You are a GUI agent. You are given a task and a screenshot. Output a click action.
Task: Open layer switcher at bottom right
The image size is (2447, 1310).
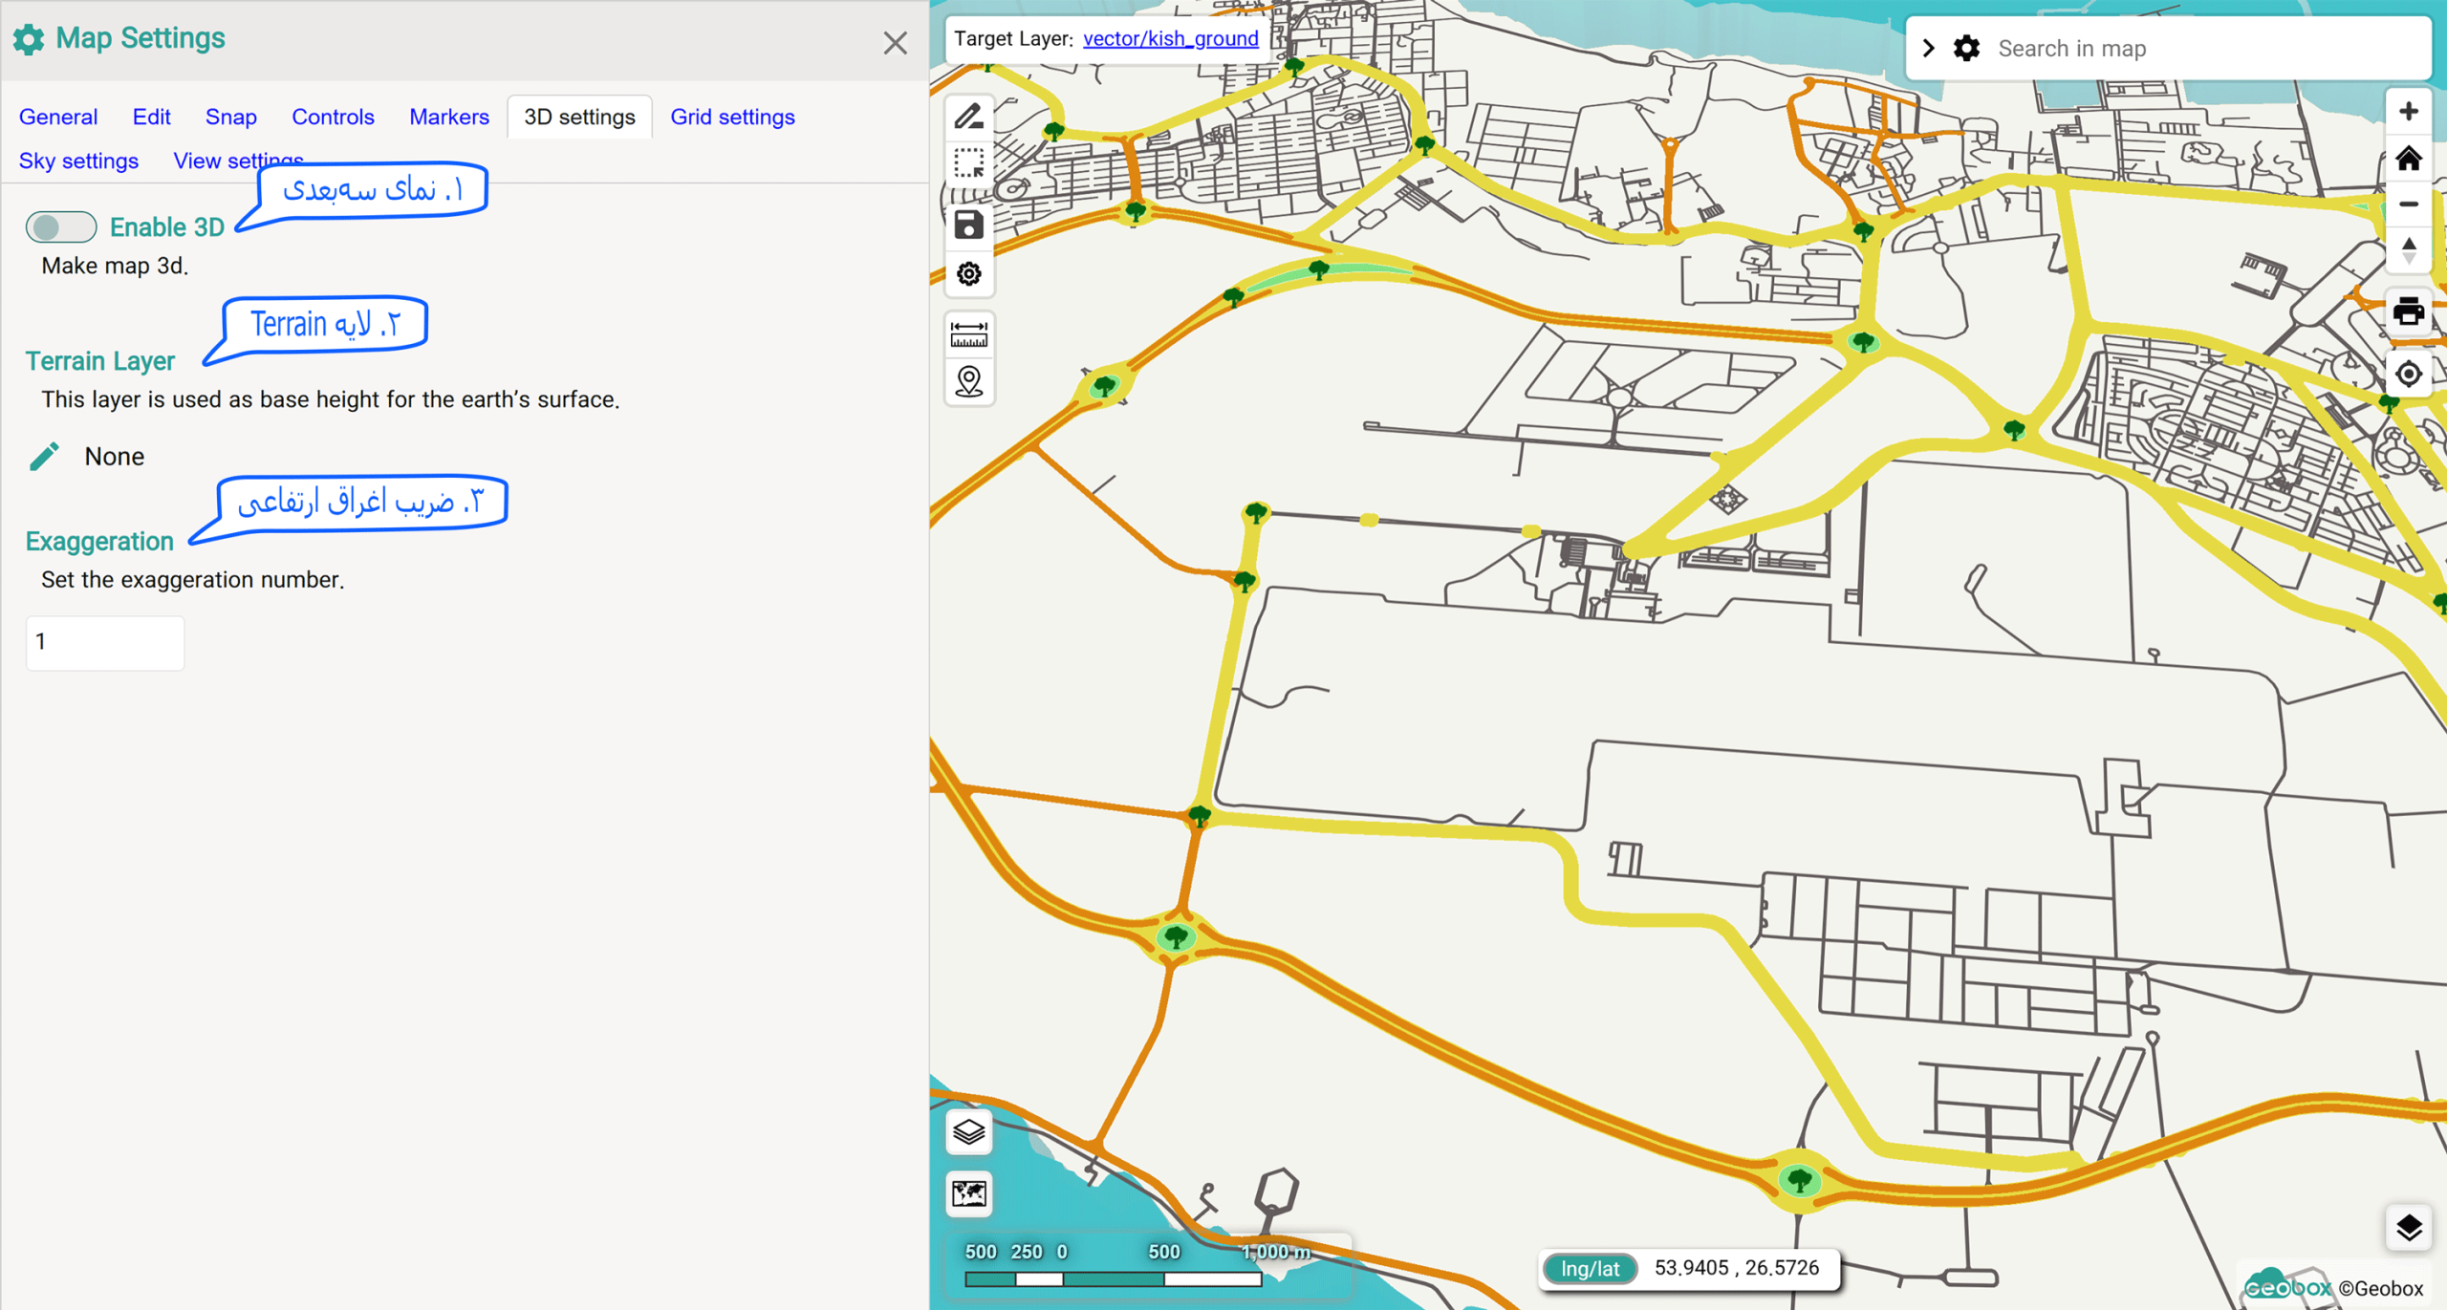click(2408, 1227)
